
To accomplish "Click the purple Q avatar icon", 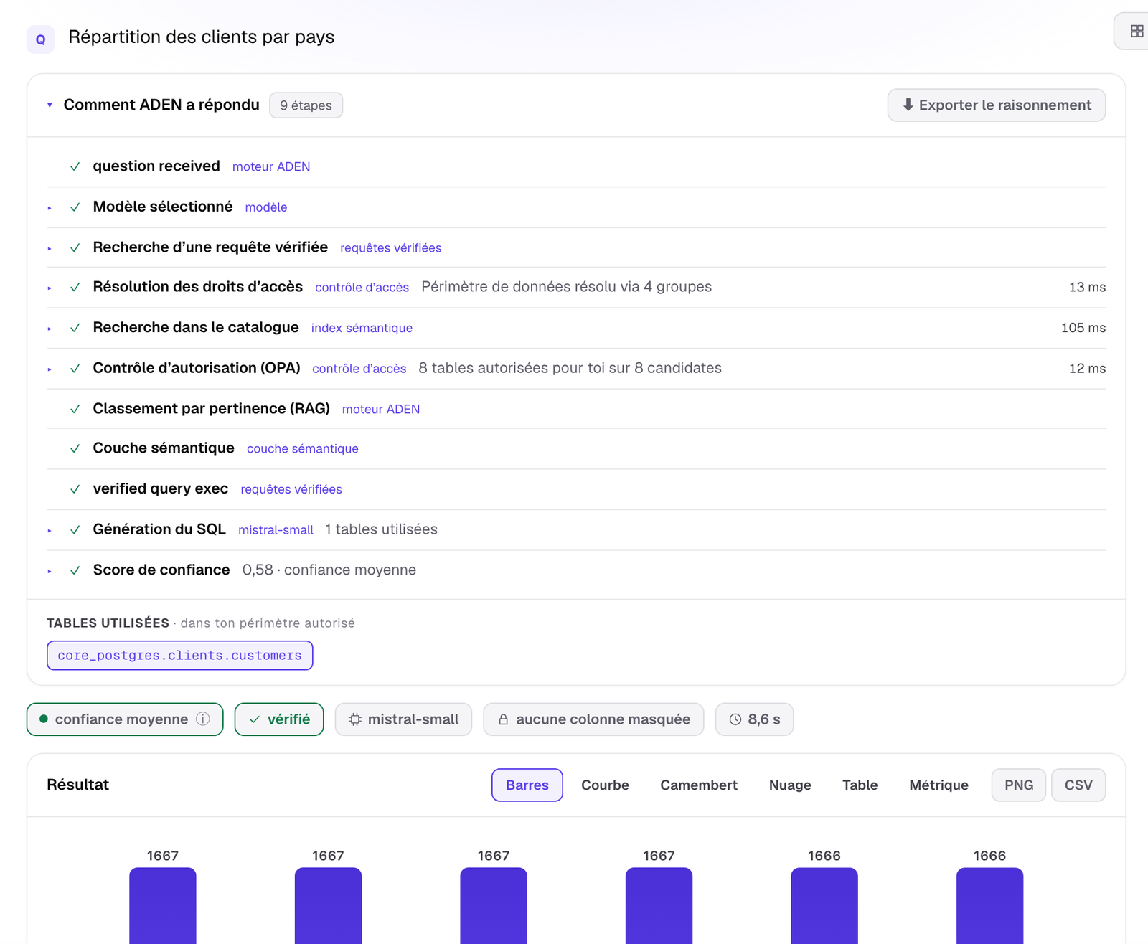I will pyautogui.click(x=41, y=39).
